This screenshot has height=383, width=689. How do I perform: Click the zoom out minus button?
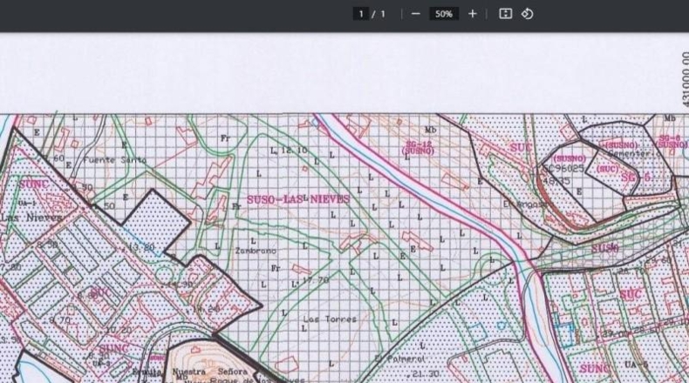coord(416,14)
